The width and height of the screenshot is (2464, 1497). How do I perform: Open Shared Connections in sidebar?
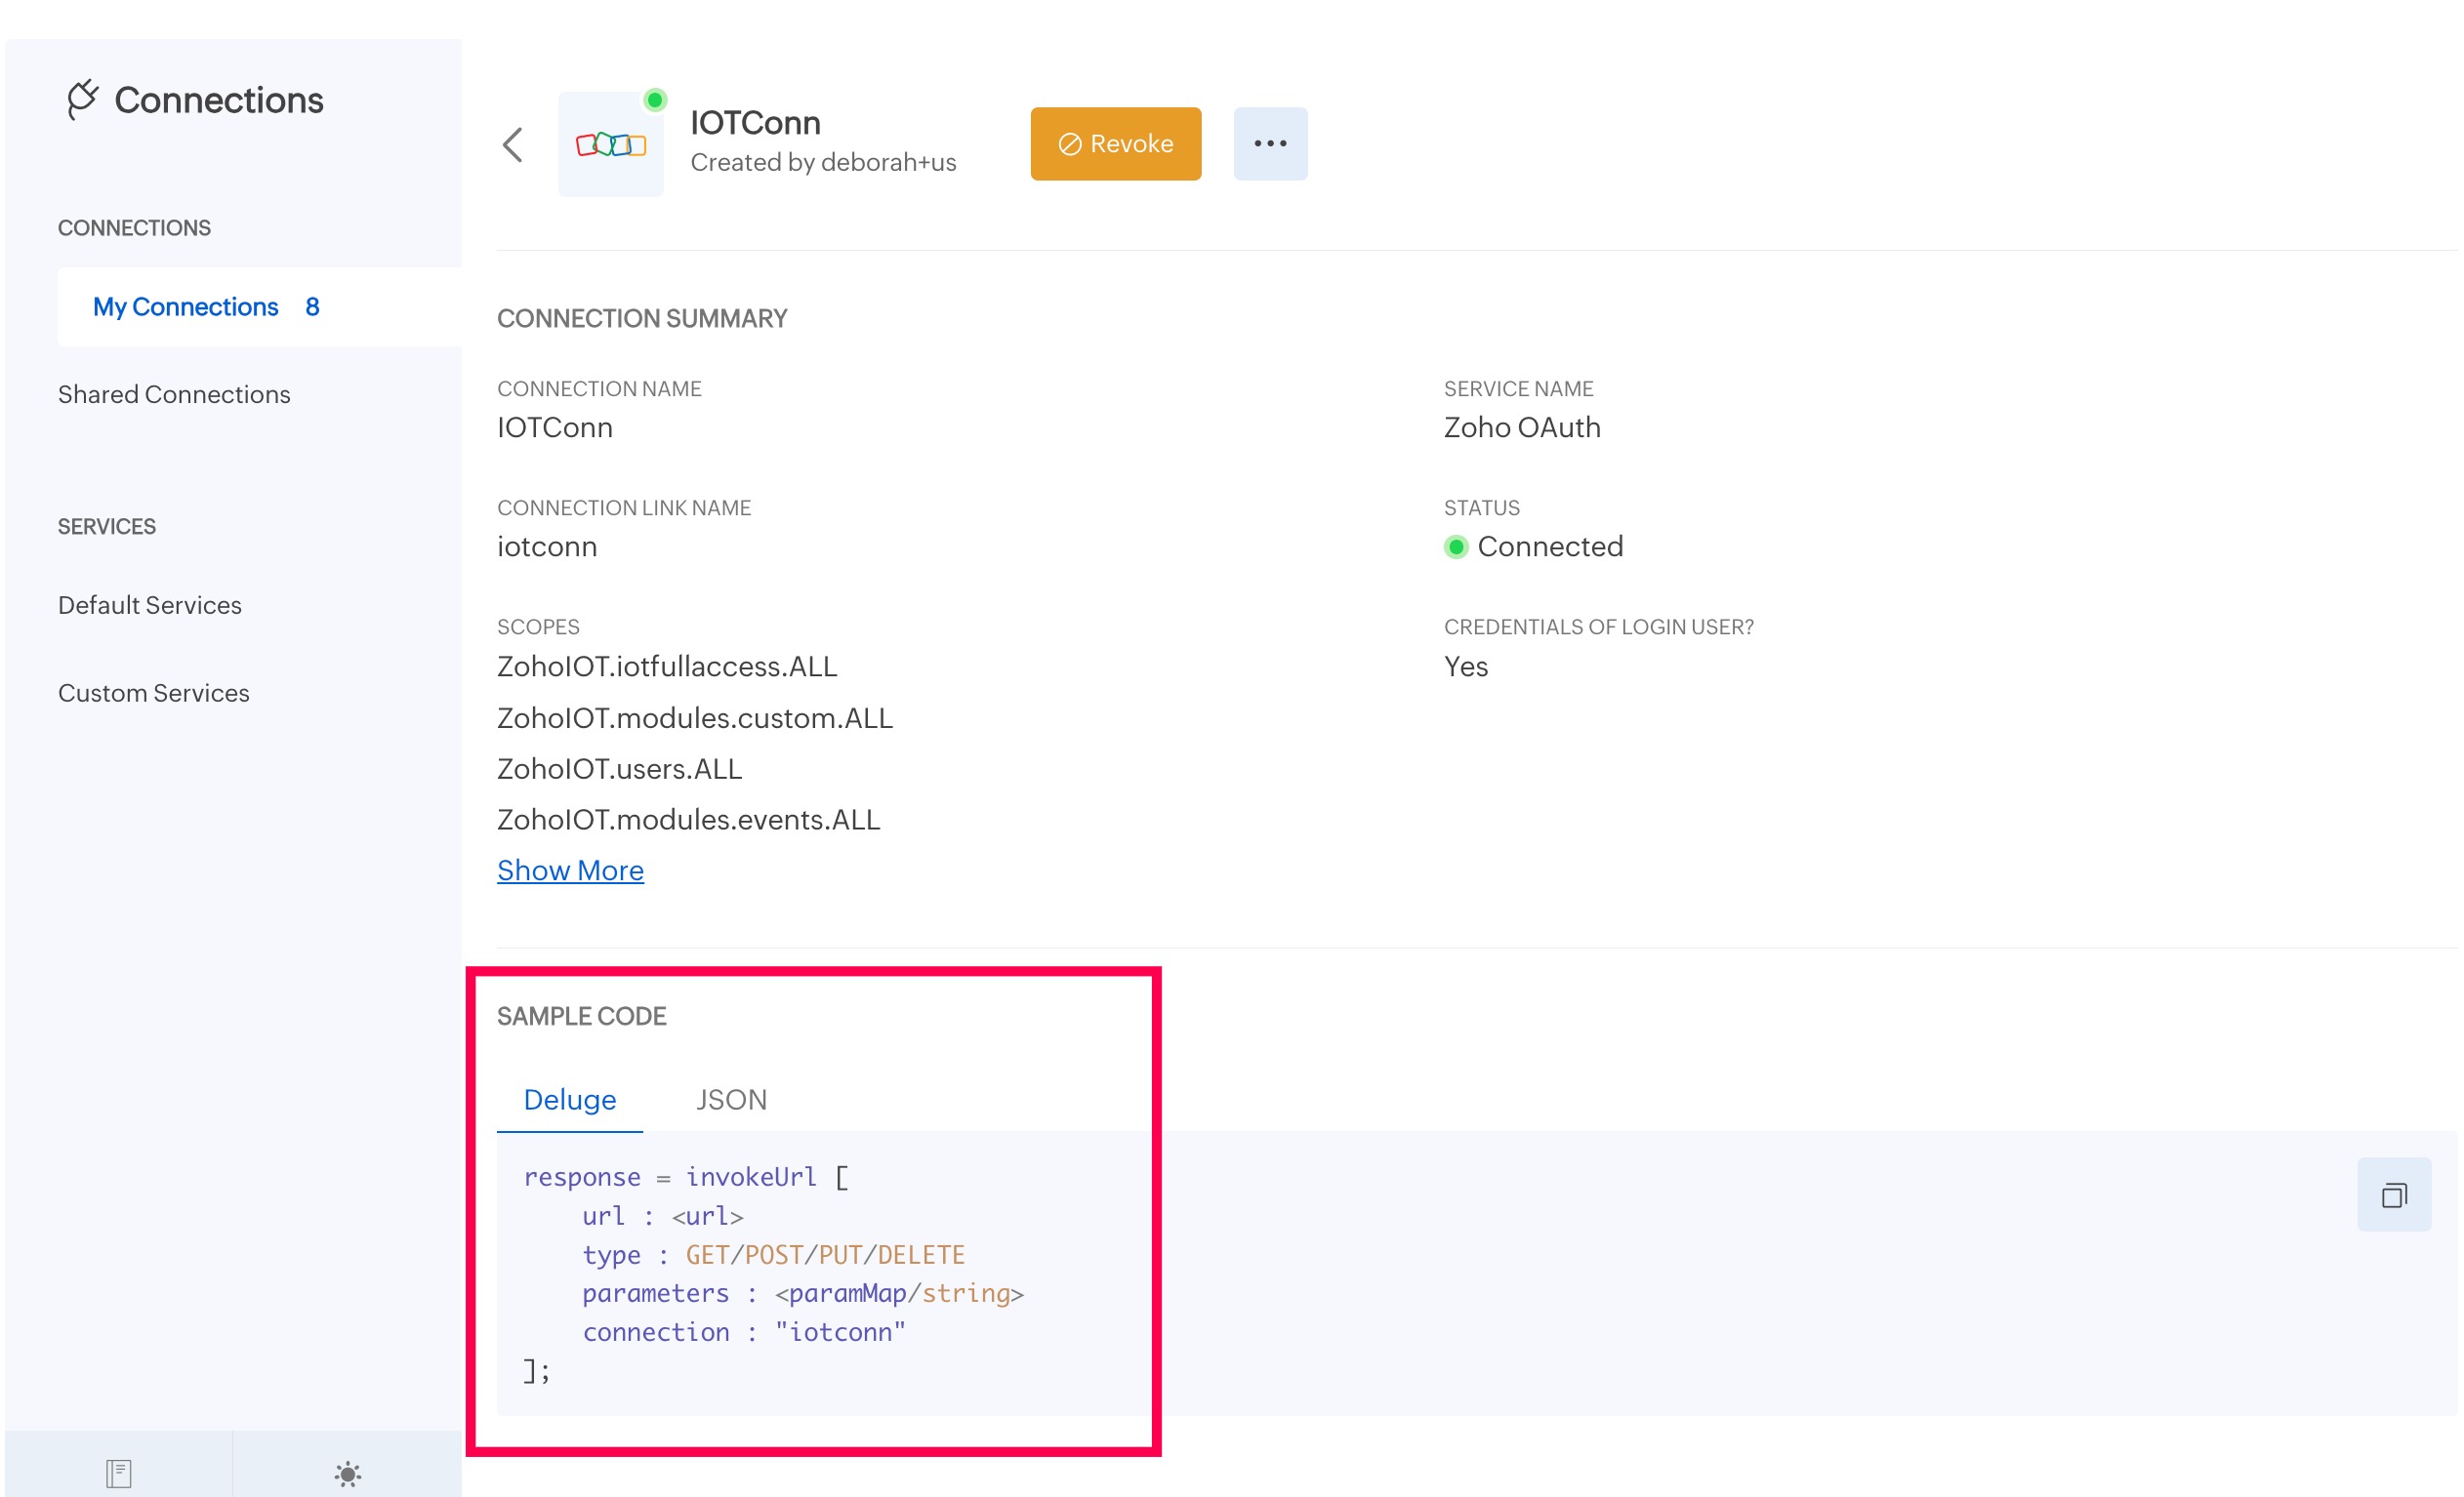tap(174, 394)
